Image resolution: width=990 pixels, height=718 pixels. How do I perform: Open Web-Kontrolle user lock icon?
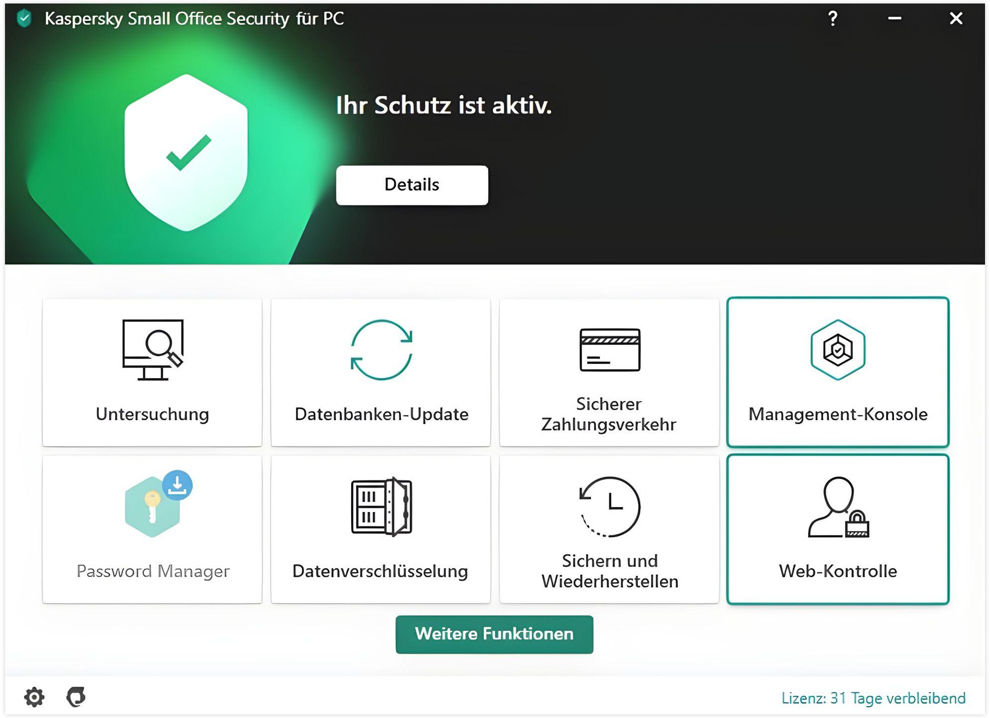838,508
